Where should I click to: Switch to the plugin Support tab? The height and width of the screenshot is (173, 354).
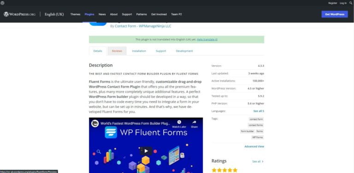tap(161, 51)
